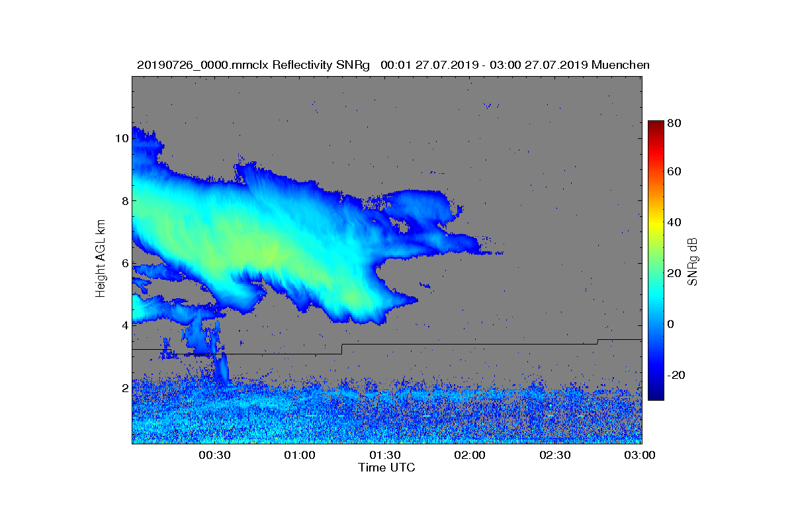Click the colorbar value 40
794x529 pixels.
coord(674,222)
